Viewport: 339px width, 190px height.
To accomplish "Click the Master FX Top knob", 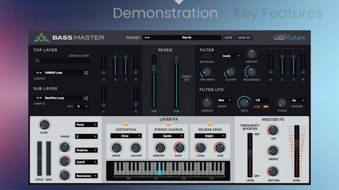I will click(x=273, y=130).
